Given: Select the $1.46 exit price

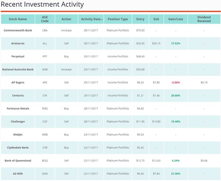Looking at the screenshot, I should click(156, 96).
